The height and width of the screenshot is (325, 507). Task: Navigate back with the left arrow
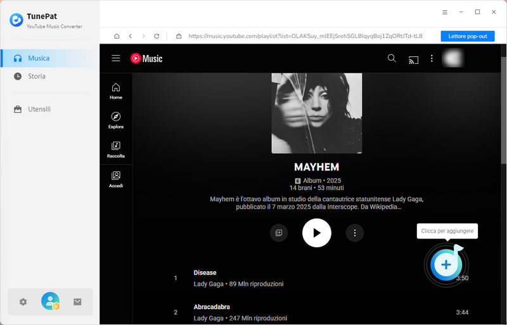(x=131, y=36)
